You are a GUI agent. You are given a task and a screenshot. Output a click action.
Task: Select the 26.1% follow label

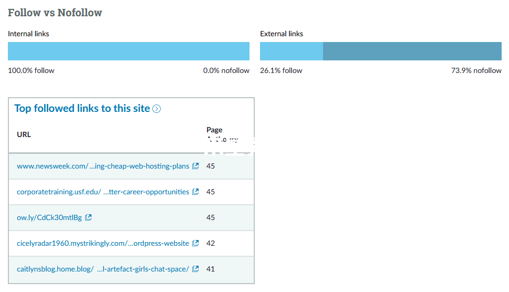(x=281, y=70)
